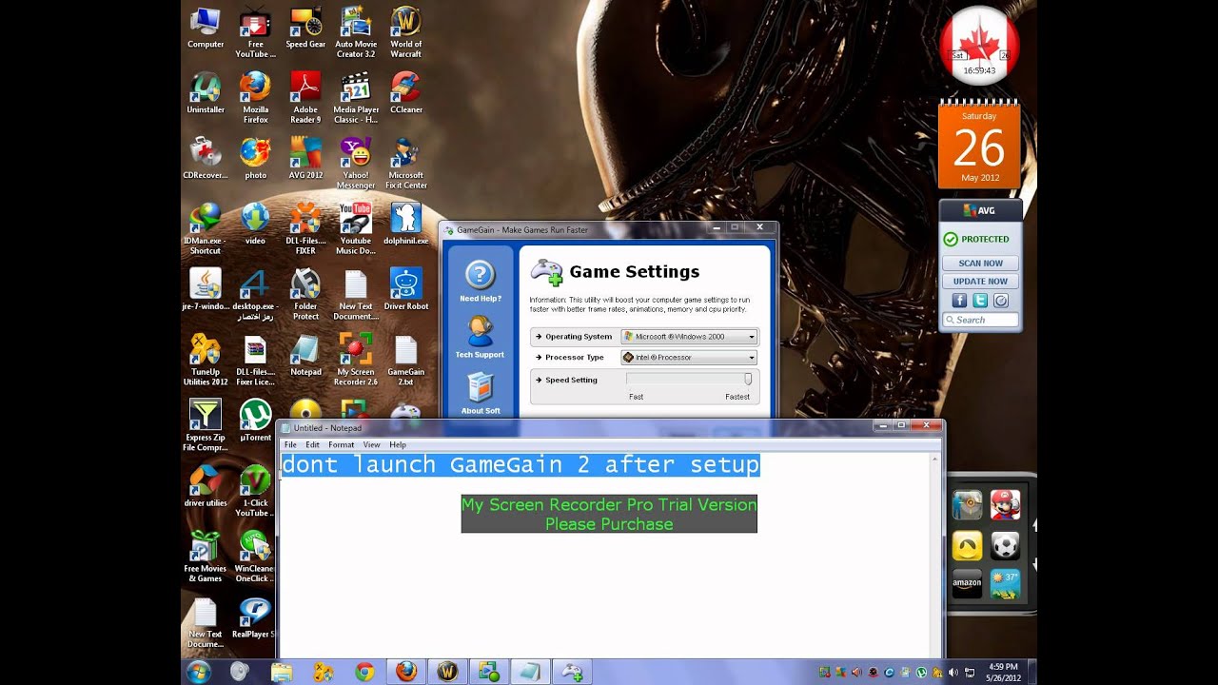This screenshot has height=685, width=1218.
Task: Select the Folder Protect desktop icon
Action: [x=305, y=294]
